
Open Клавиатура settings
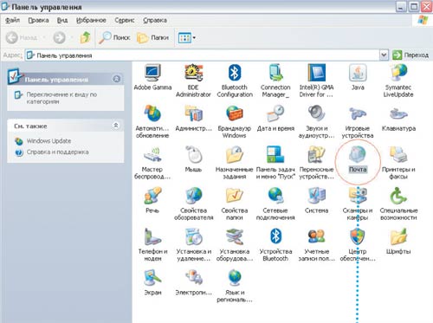point(398,119)
